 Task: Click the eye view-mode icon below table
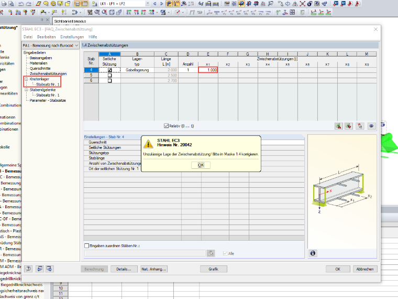tap(371, 126)
